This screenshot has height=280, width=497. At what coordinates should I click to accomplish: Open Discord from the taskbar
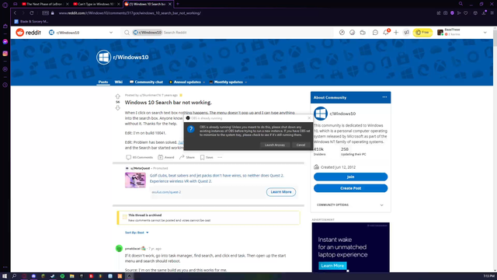tap(33, 276)
